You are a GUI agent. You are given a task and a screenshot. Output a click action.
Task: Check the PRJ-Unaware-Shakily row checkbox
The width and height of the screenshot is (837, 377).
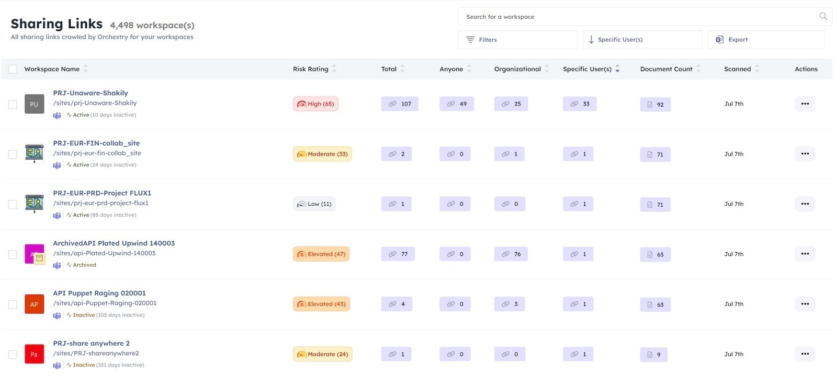(x=13, y=104)
